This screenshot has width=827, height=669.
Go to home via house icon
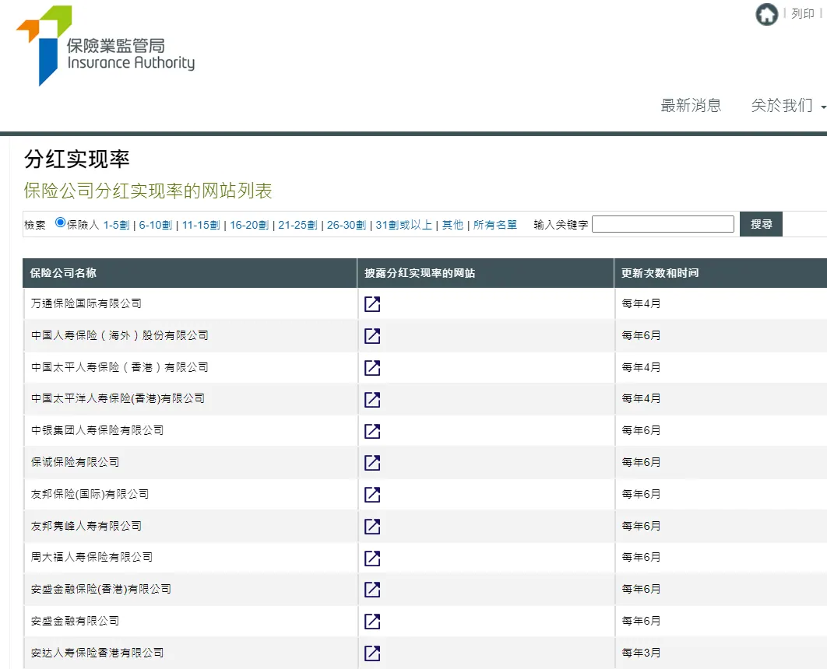766,14
